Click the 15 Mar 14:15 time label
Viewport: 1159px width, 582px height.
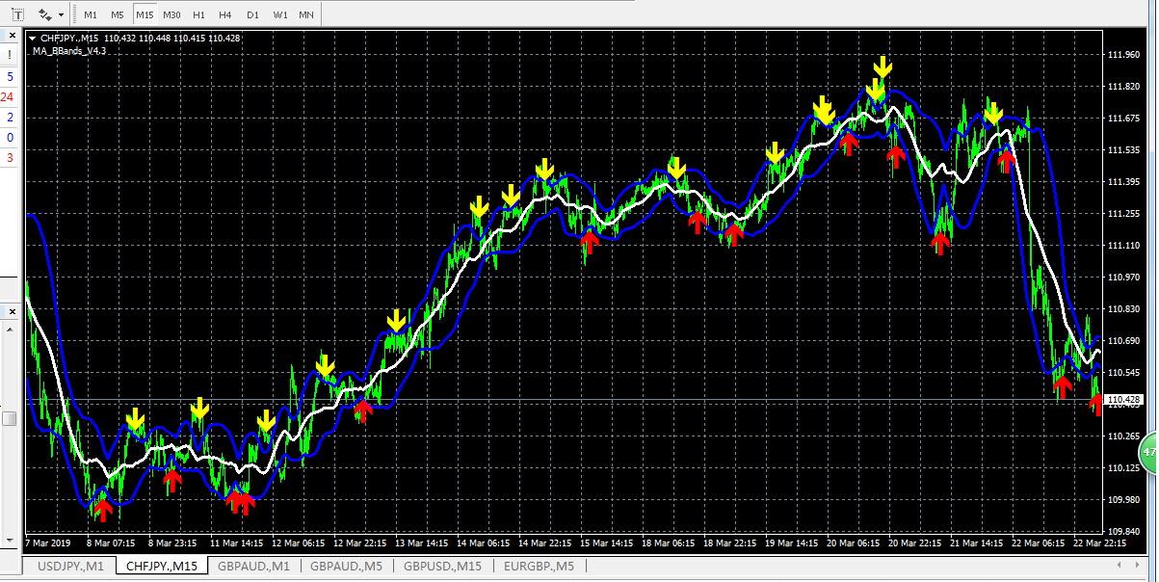[607, 543]
